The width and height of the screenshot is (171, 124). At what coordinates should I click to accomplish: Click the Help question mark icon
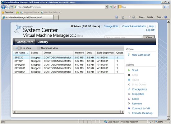(x=166, y=17)
